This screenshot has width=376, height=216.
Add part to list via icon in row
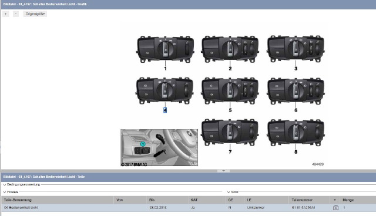point(335,208)
